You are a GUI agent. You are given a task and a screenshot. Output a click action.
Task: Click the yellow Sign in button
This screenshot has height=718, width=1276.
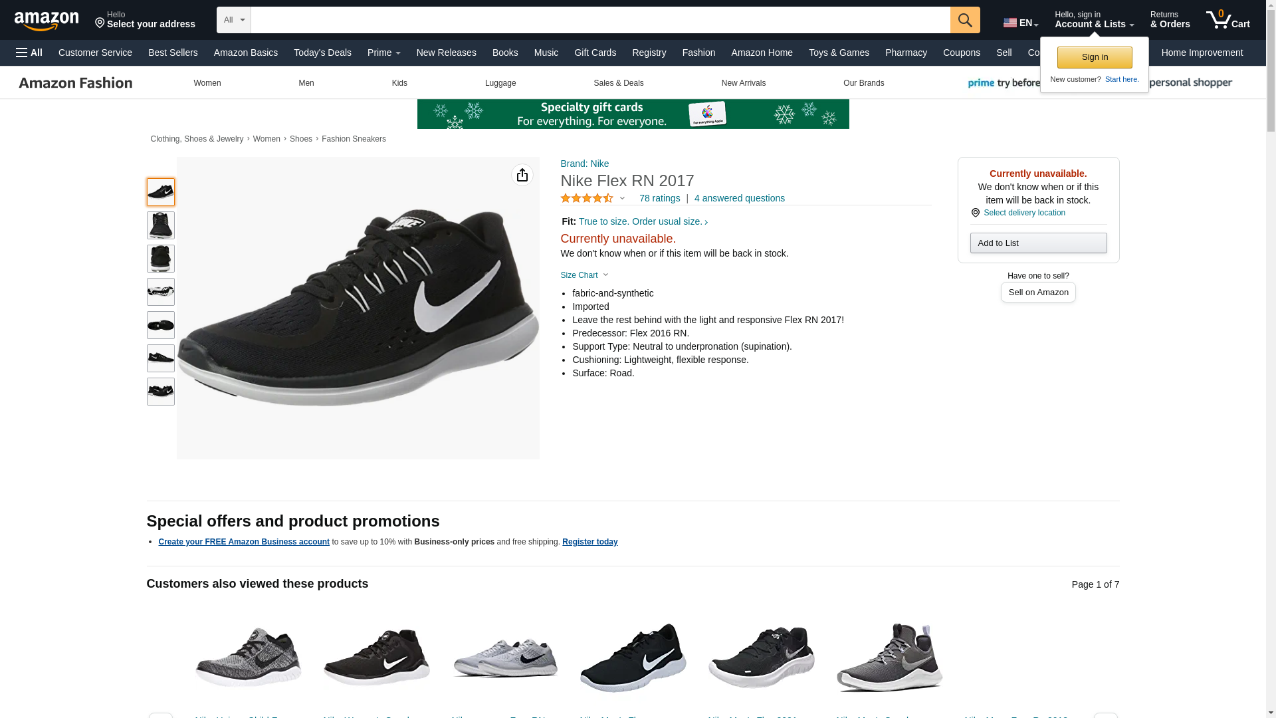(1094, 57)
